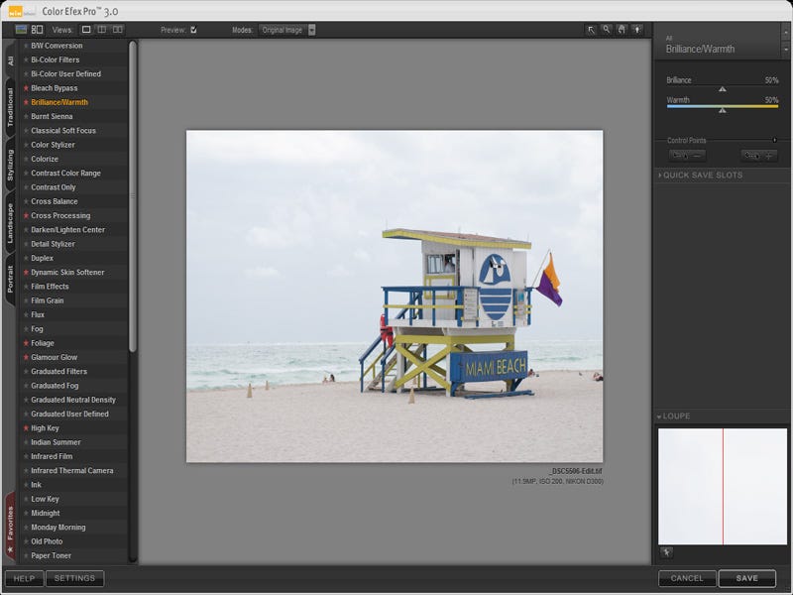
Task: Click the remove control point minus button
Action: (x=687, y=156)
